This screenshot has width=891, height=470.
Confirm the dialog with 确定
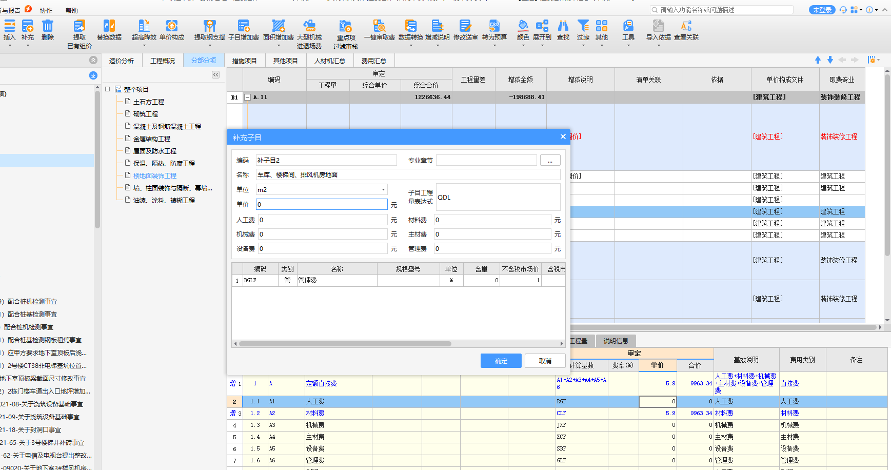click(x=501, y=361)
